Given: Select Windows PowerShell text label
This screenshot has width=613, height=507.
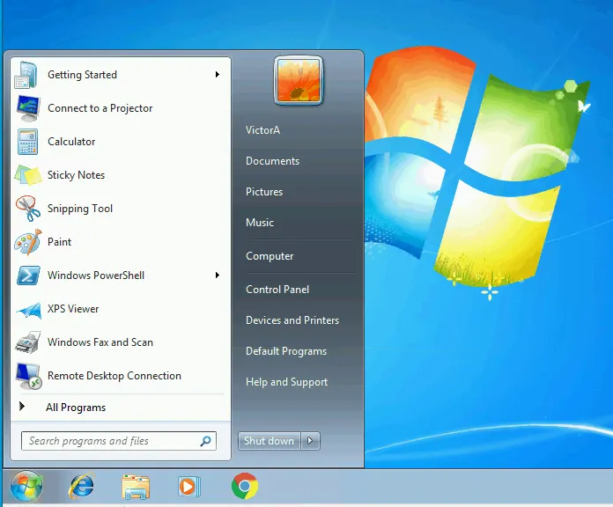Looking at the screenshot, I should tap(96, 276).
